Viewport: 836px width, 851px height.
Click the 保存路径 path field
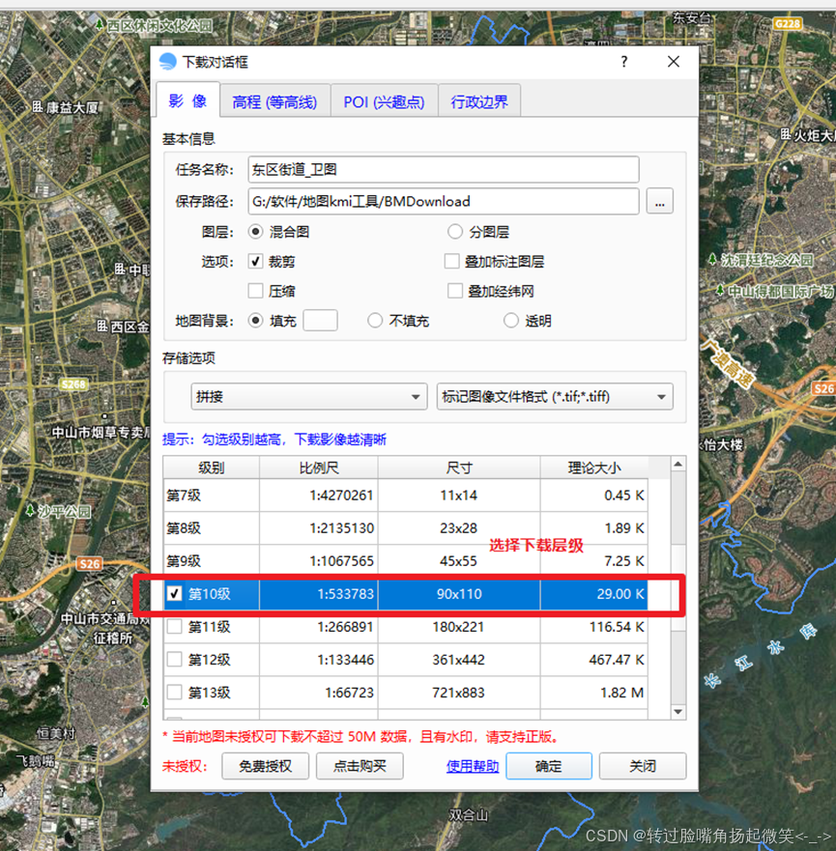(x=443, y=201)
